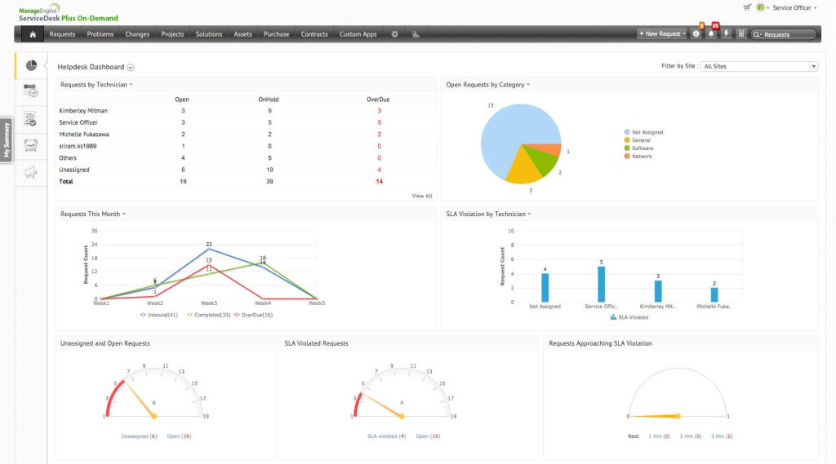836x464 pixels.
Task: Open the shopping cart icon
Action: [747, 7]
